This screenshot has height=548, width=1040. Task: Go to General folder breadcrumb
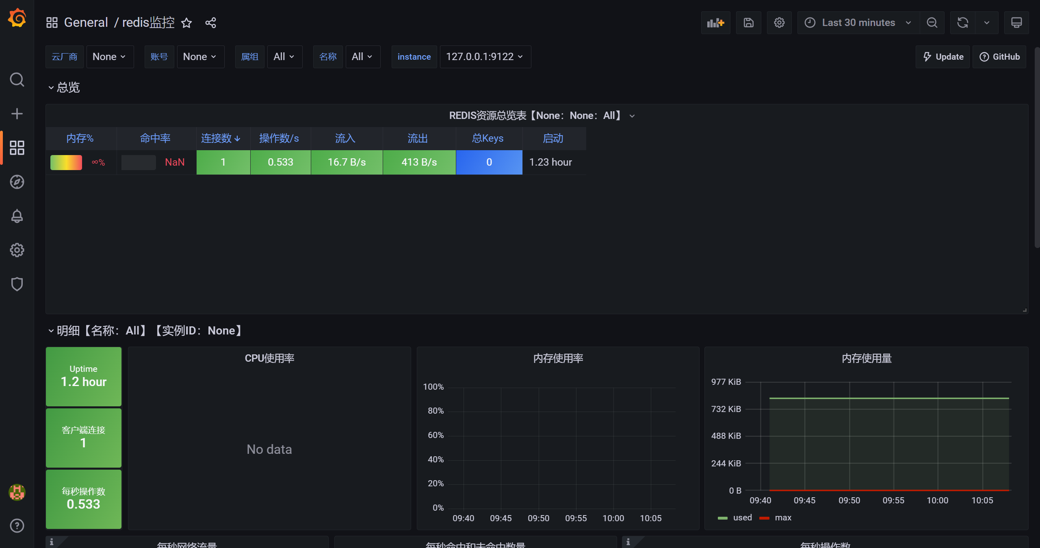coord(86,23)
